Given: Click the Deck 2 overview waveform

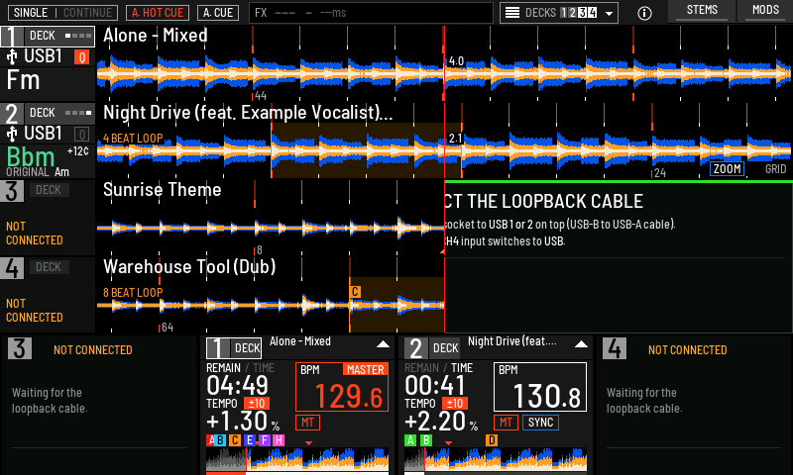Looking at the screenshot, I should [x=496, y=459].
